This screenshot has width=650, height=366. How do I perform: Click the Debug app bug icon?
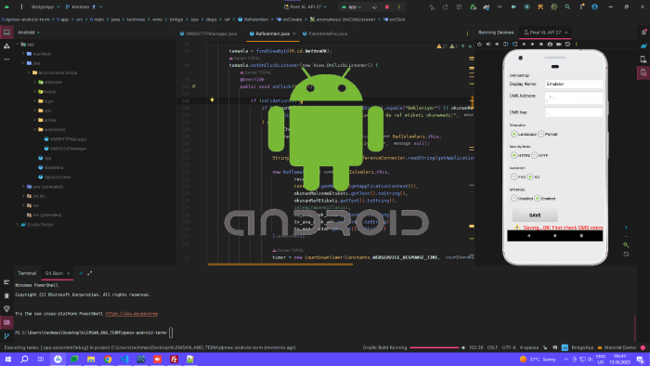pos(473,7)
